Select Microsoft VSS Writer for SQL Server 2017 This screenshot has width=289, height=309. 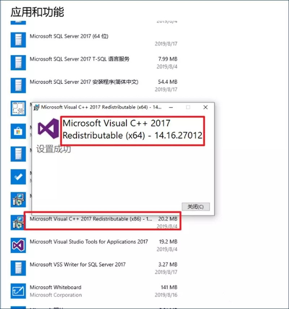click(94, 268)
